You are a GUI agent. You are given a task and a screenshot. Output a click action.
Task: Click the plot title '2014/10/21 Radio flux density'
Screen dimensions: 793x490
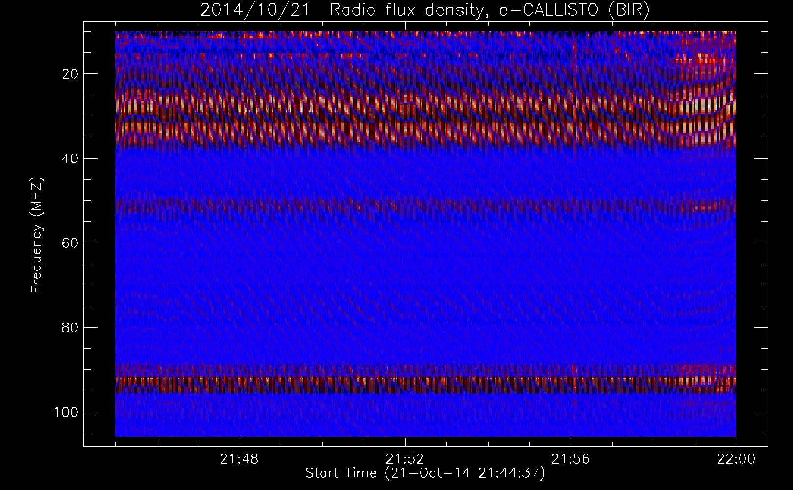tap(424, 10)
